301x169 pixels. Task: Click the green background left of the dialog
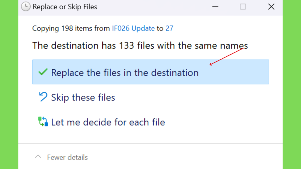pos(9,84)
